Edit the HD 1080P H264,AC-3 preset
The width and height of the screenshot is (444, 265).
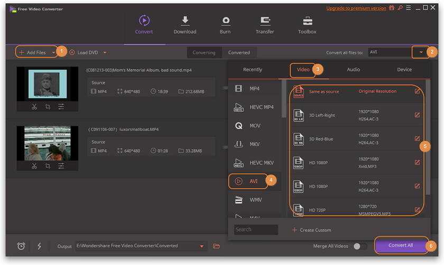click(x=417, y=186)
